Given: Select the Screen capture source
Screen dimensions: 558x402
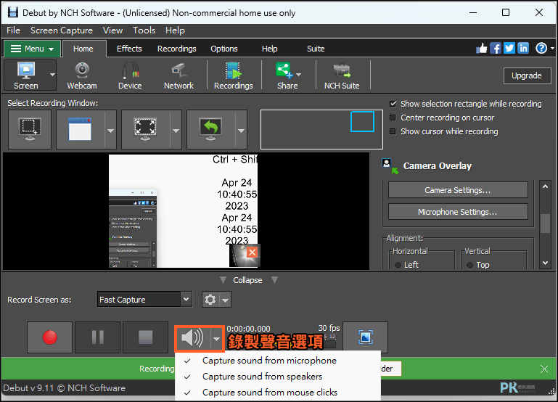Looking at the screenshot, I should point(26,75).
